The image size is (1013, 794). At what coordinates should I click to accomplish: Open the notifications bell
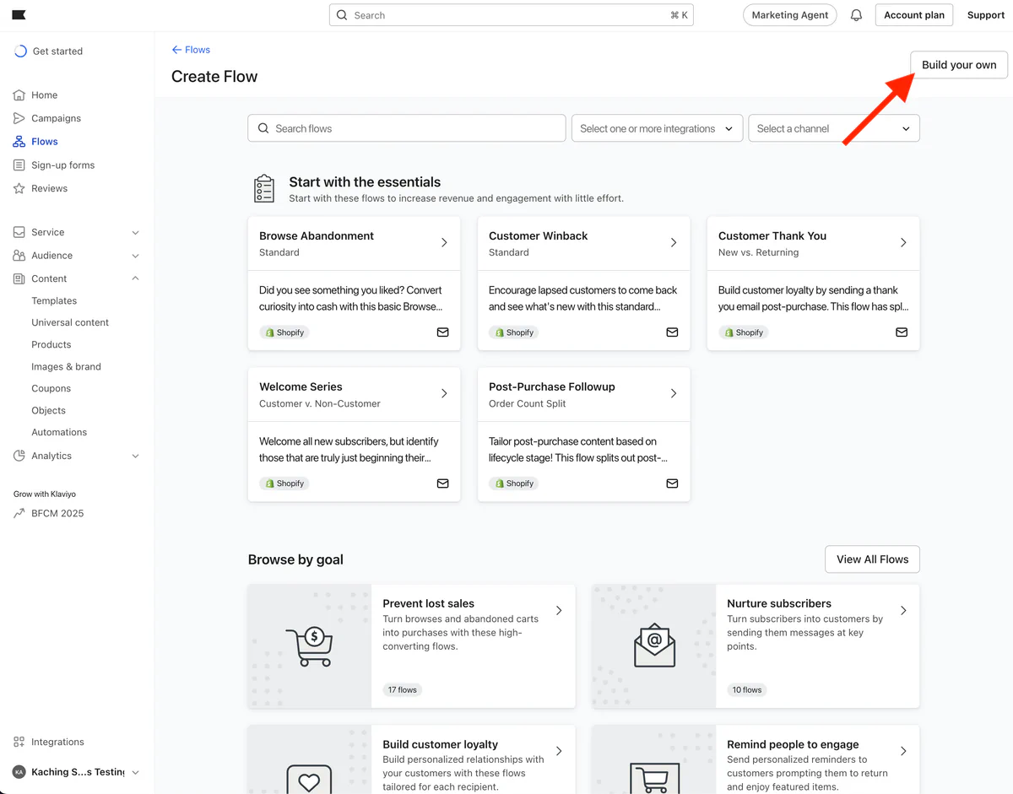coord(856,15)
